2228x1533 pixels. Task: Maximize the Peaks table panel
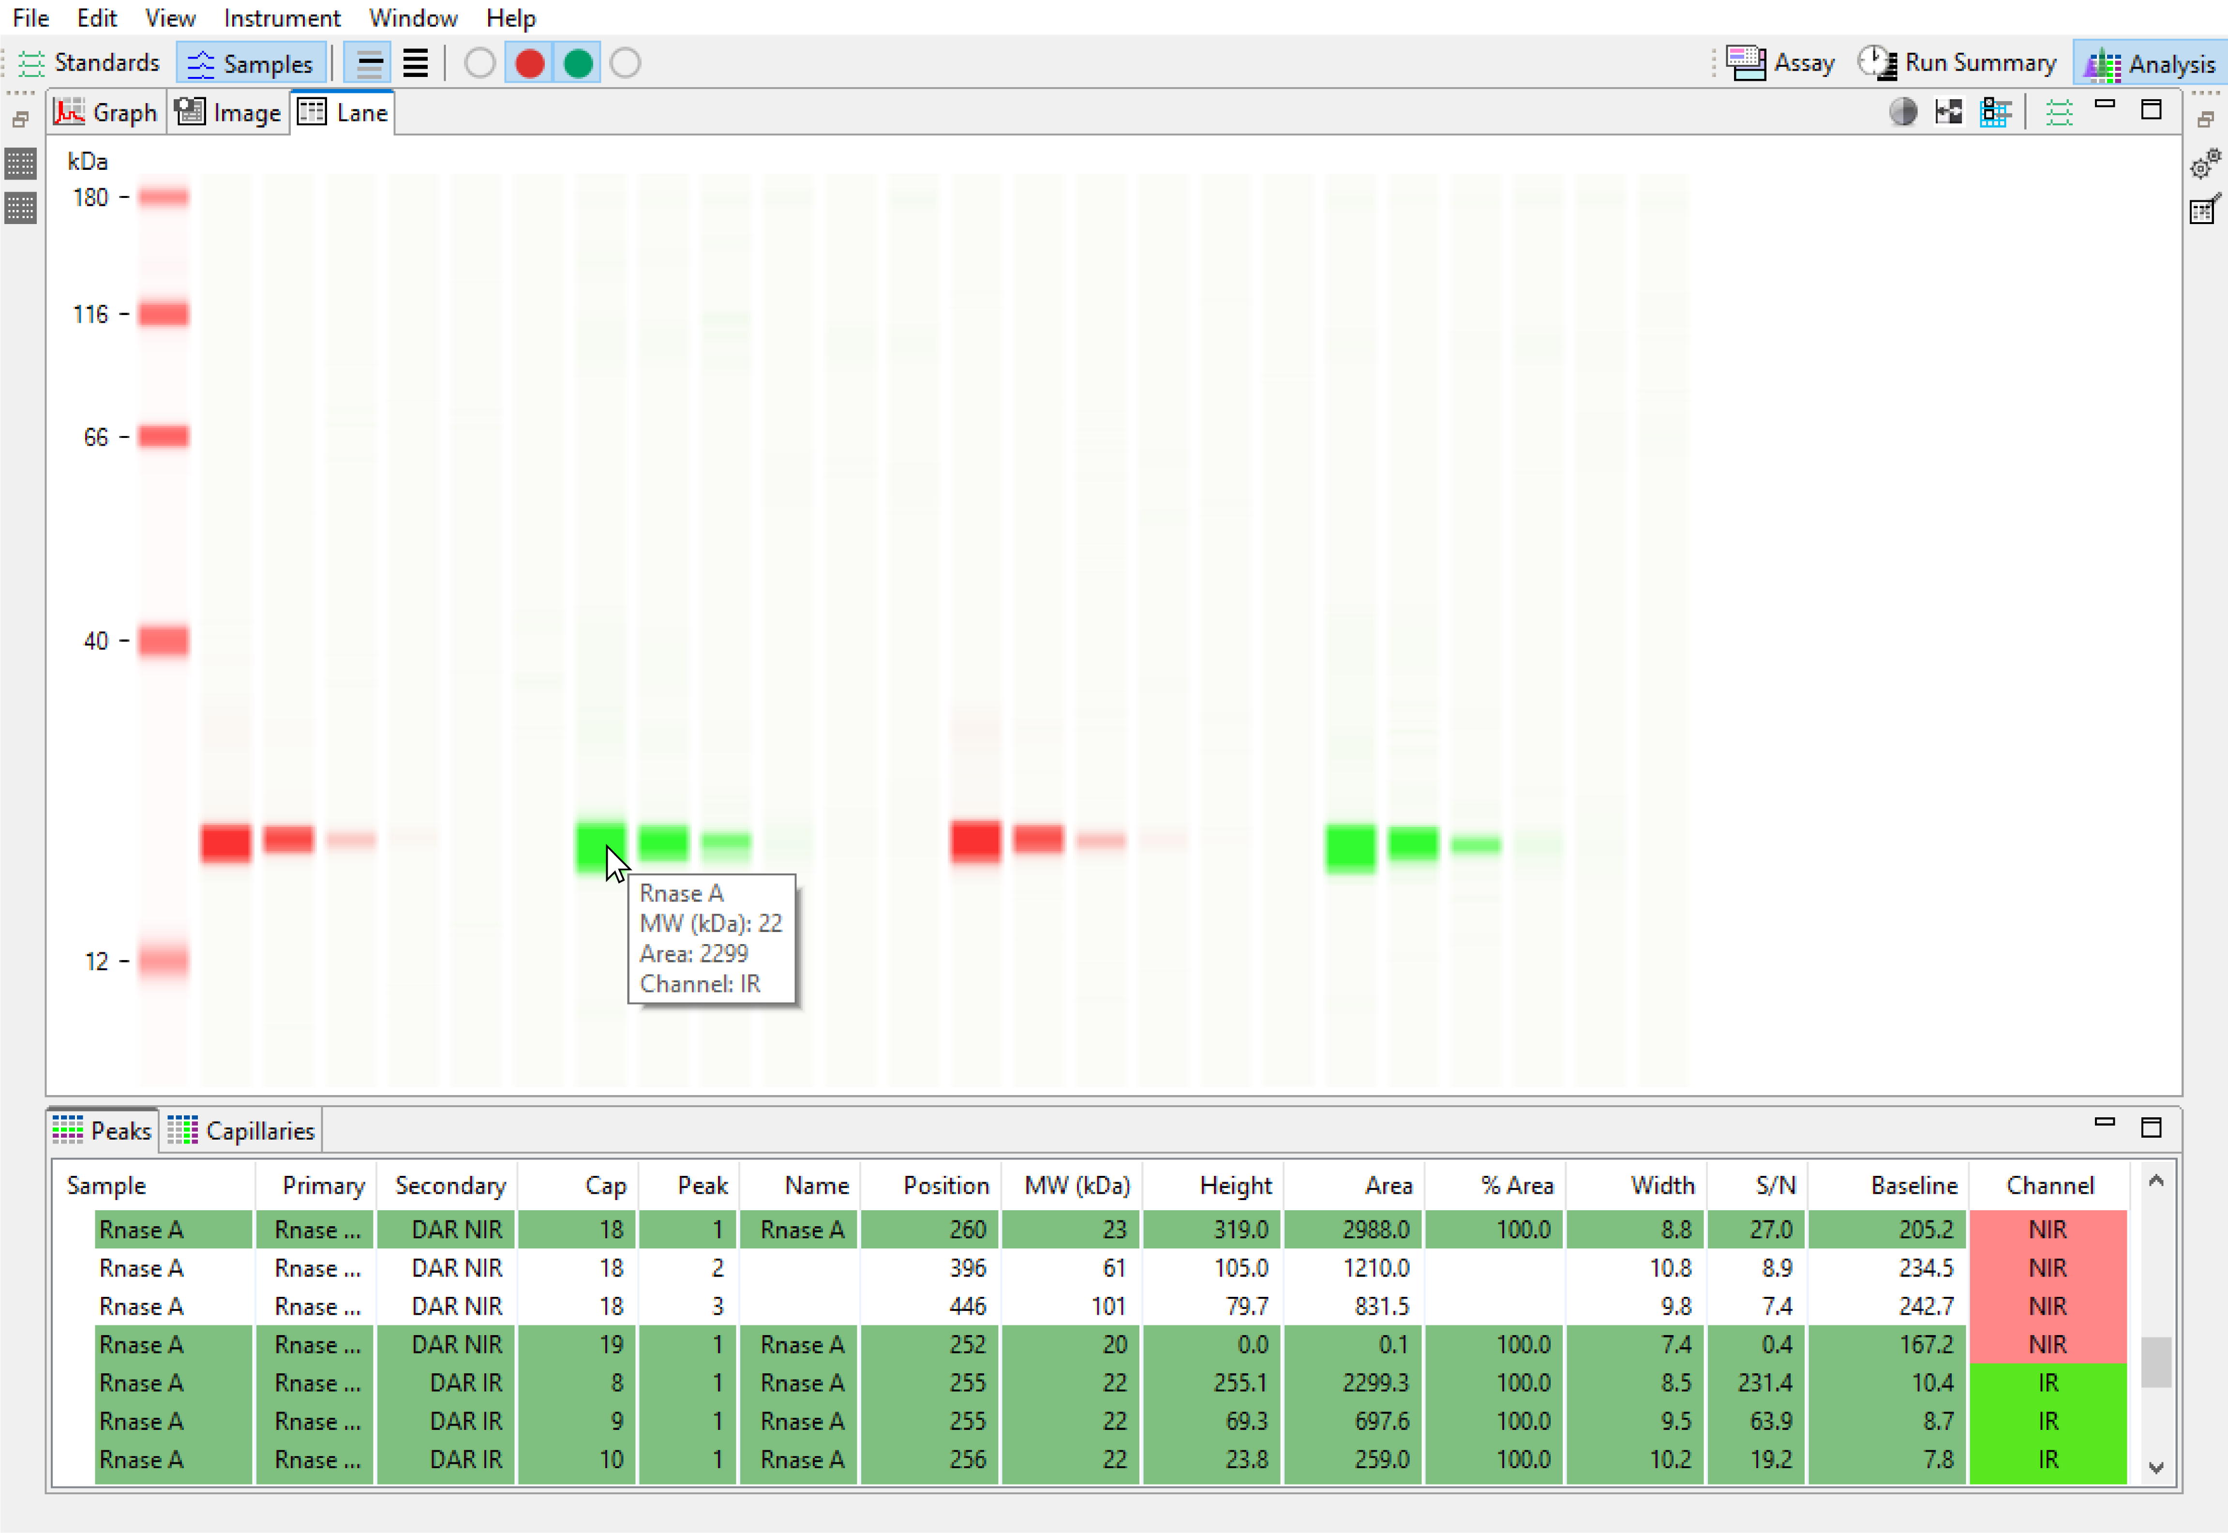click(x=2151, y=1127)
